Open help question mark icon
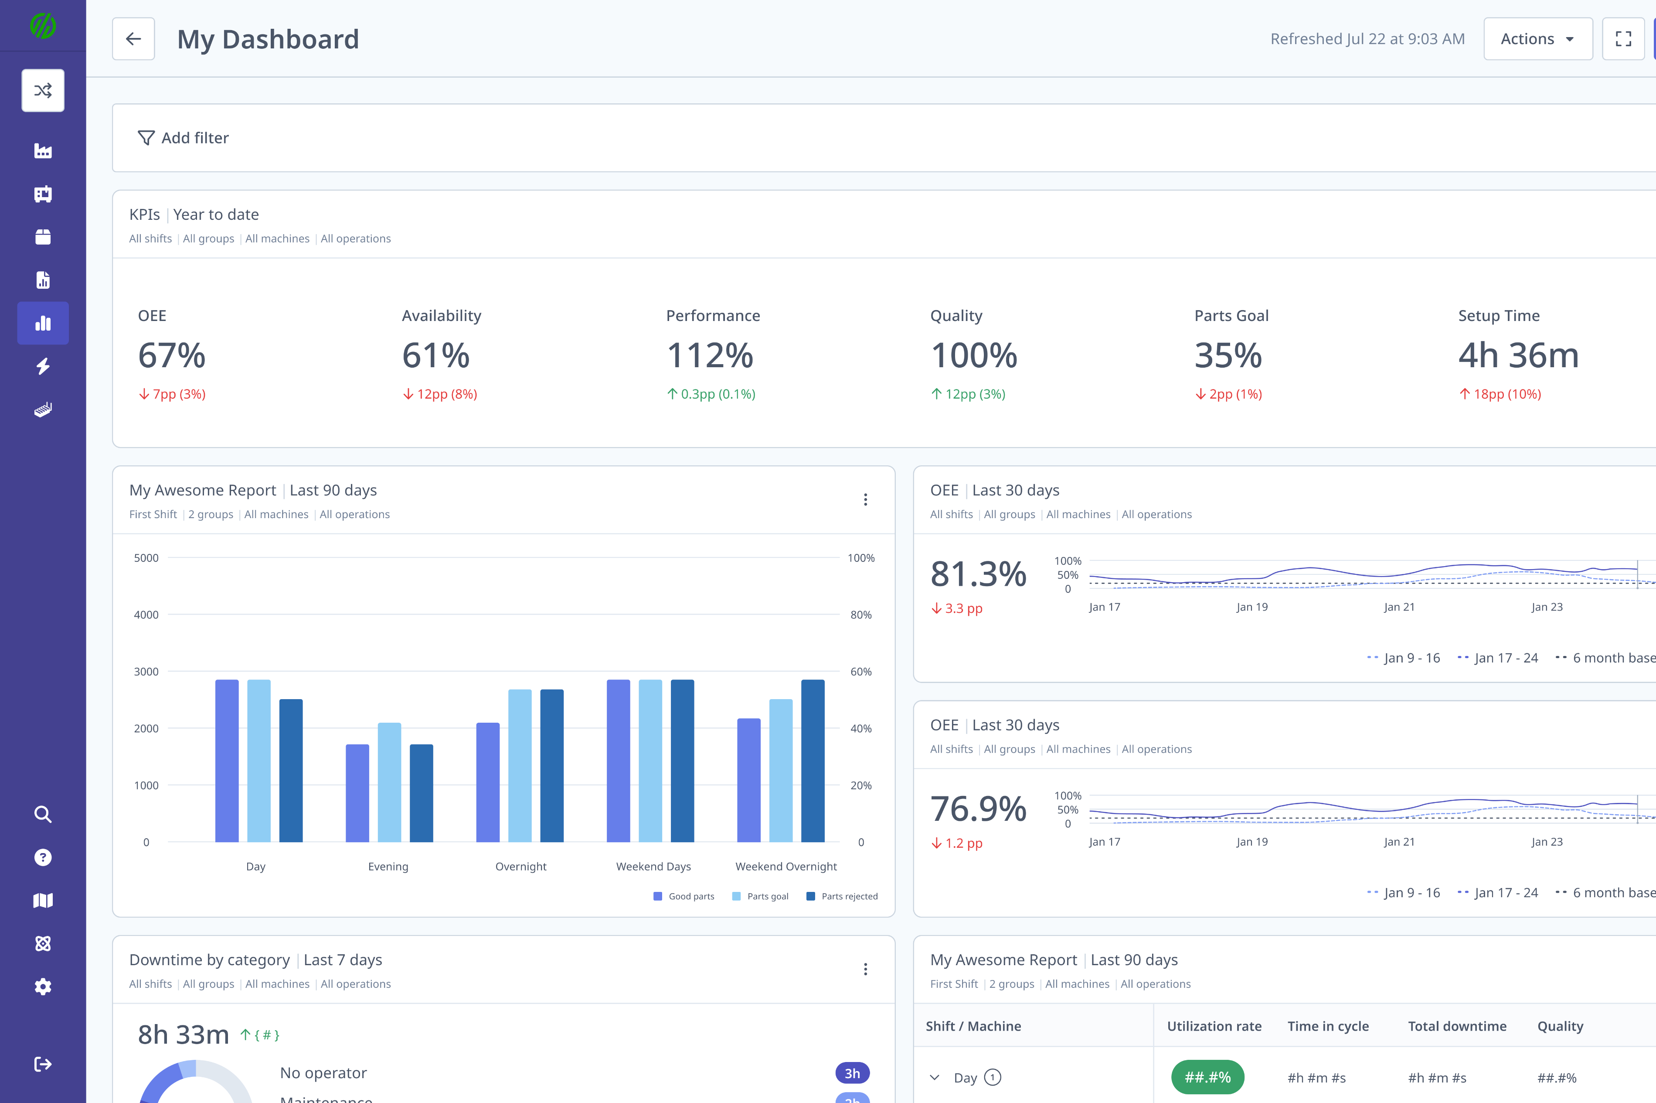The image size is (1656, 1103). (x=43, y=857)
